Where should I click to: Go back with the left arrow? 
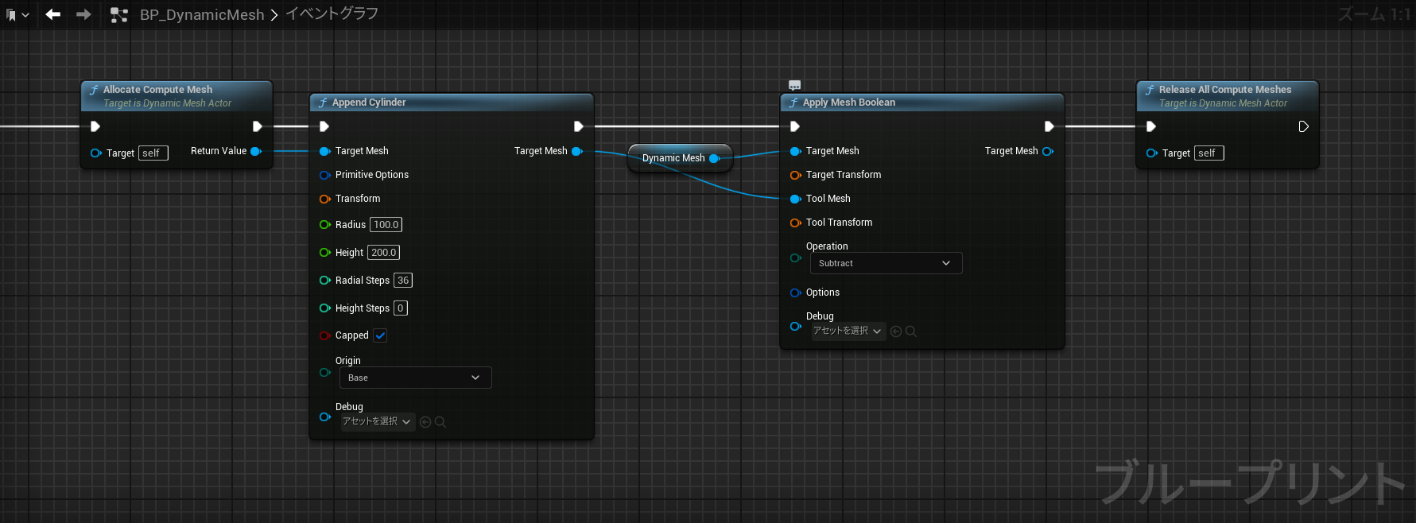(53, 14)
